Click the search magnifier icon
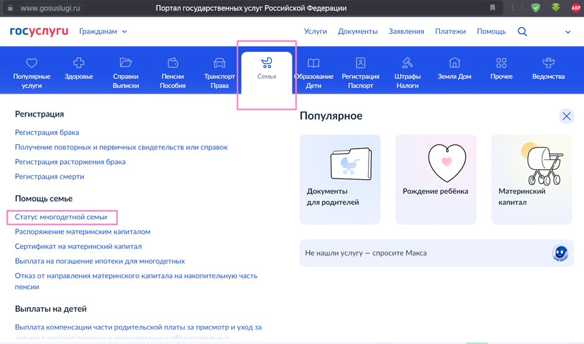Image resolution: width=584 pixels, height=344 pixels. tap(522, 32)
